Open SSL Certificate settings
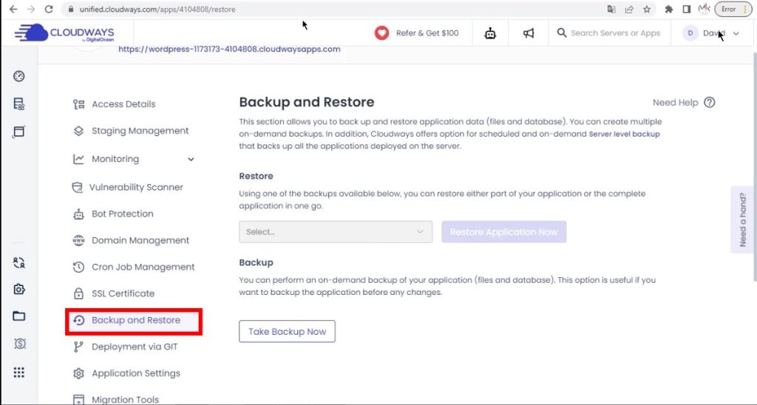 pos(123,293)
